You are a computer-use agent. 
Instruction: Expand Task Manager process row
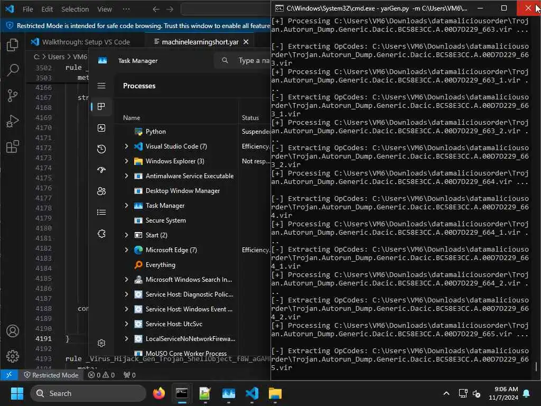click(x=126, y=206)
